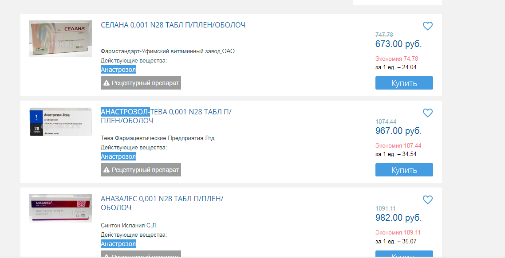Click warning triangle in Анастрозол-Тева prescription badge
Image resolution: width=505 pixels, height=258 pixels.
(107, 170)
